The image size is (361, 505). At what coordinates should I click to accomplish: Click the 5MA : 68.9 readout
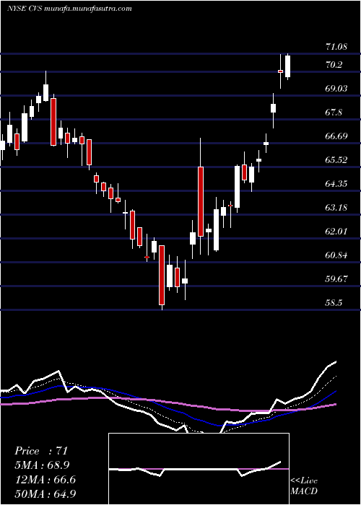(42, 465)
